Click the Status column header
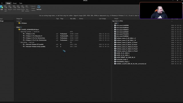 click(x=81, y=19)
